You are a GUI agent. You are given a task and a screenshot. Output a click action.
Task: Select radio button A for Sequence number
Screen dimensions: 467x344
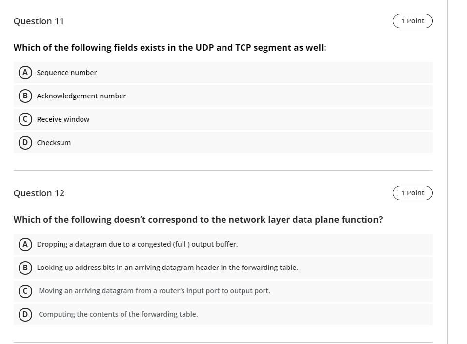point(25,72)
